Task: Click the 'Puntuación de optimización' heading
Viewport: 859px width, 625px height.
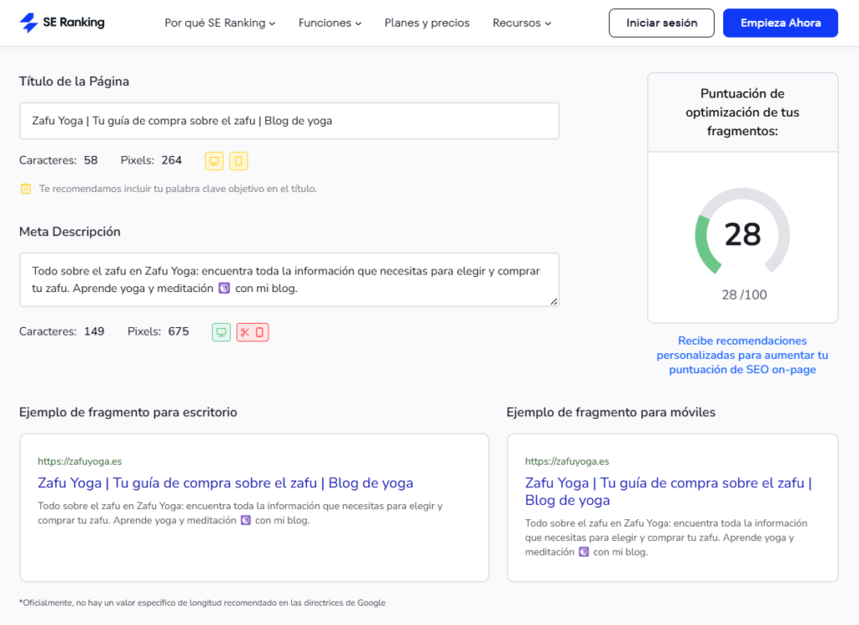Action: (x=742, y=112)
